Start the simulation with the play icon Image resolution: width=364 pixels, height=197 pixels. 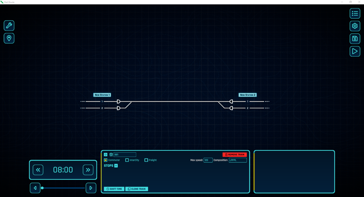click(355, 51)
